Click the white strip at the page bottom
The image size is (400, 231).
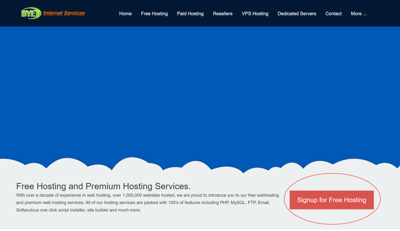coord(200,230)
